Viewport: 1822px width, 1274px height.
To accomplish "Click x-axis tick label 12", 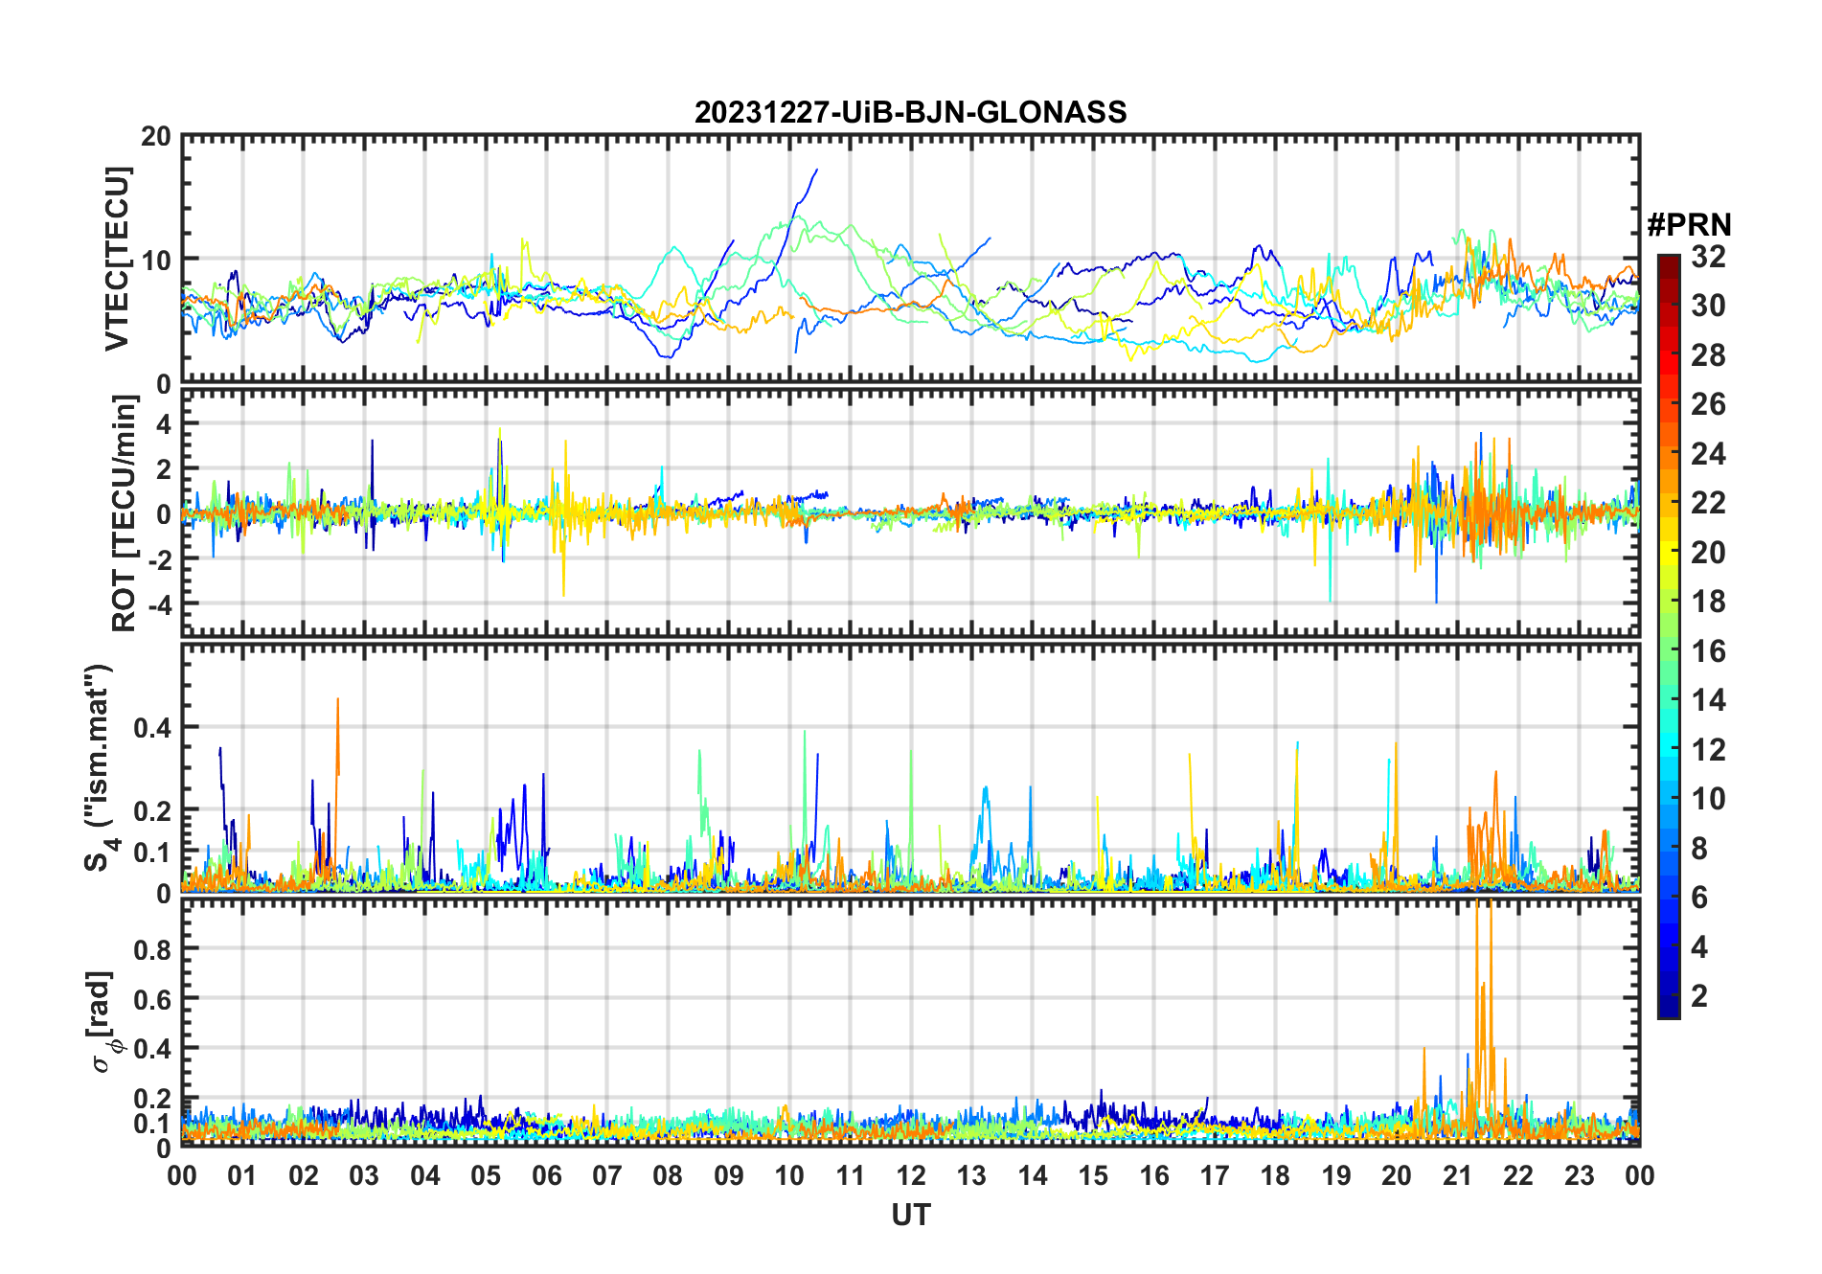I will click(910, 1175).
